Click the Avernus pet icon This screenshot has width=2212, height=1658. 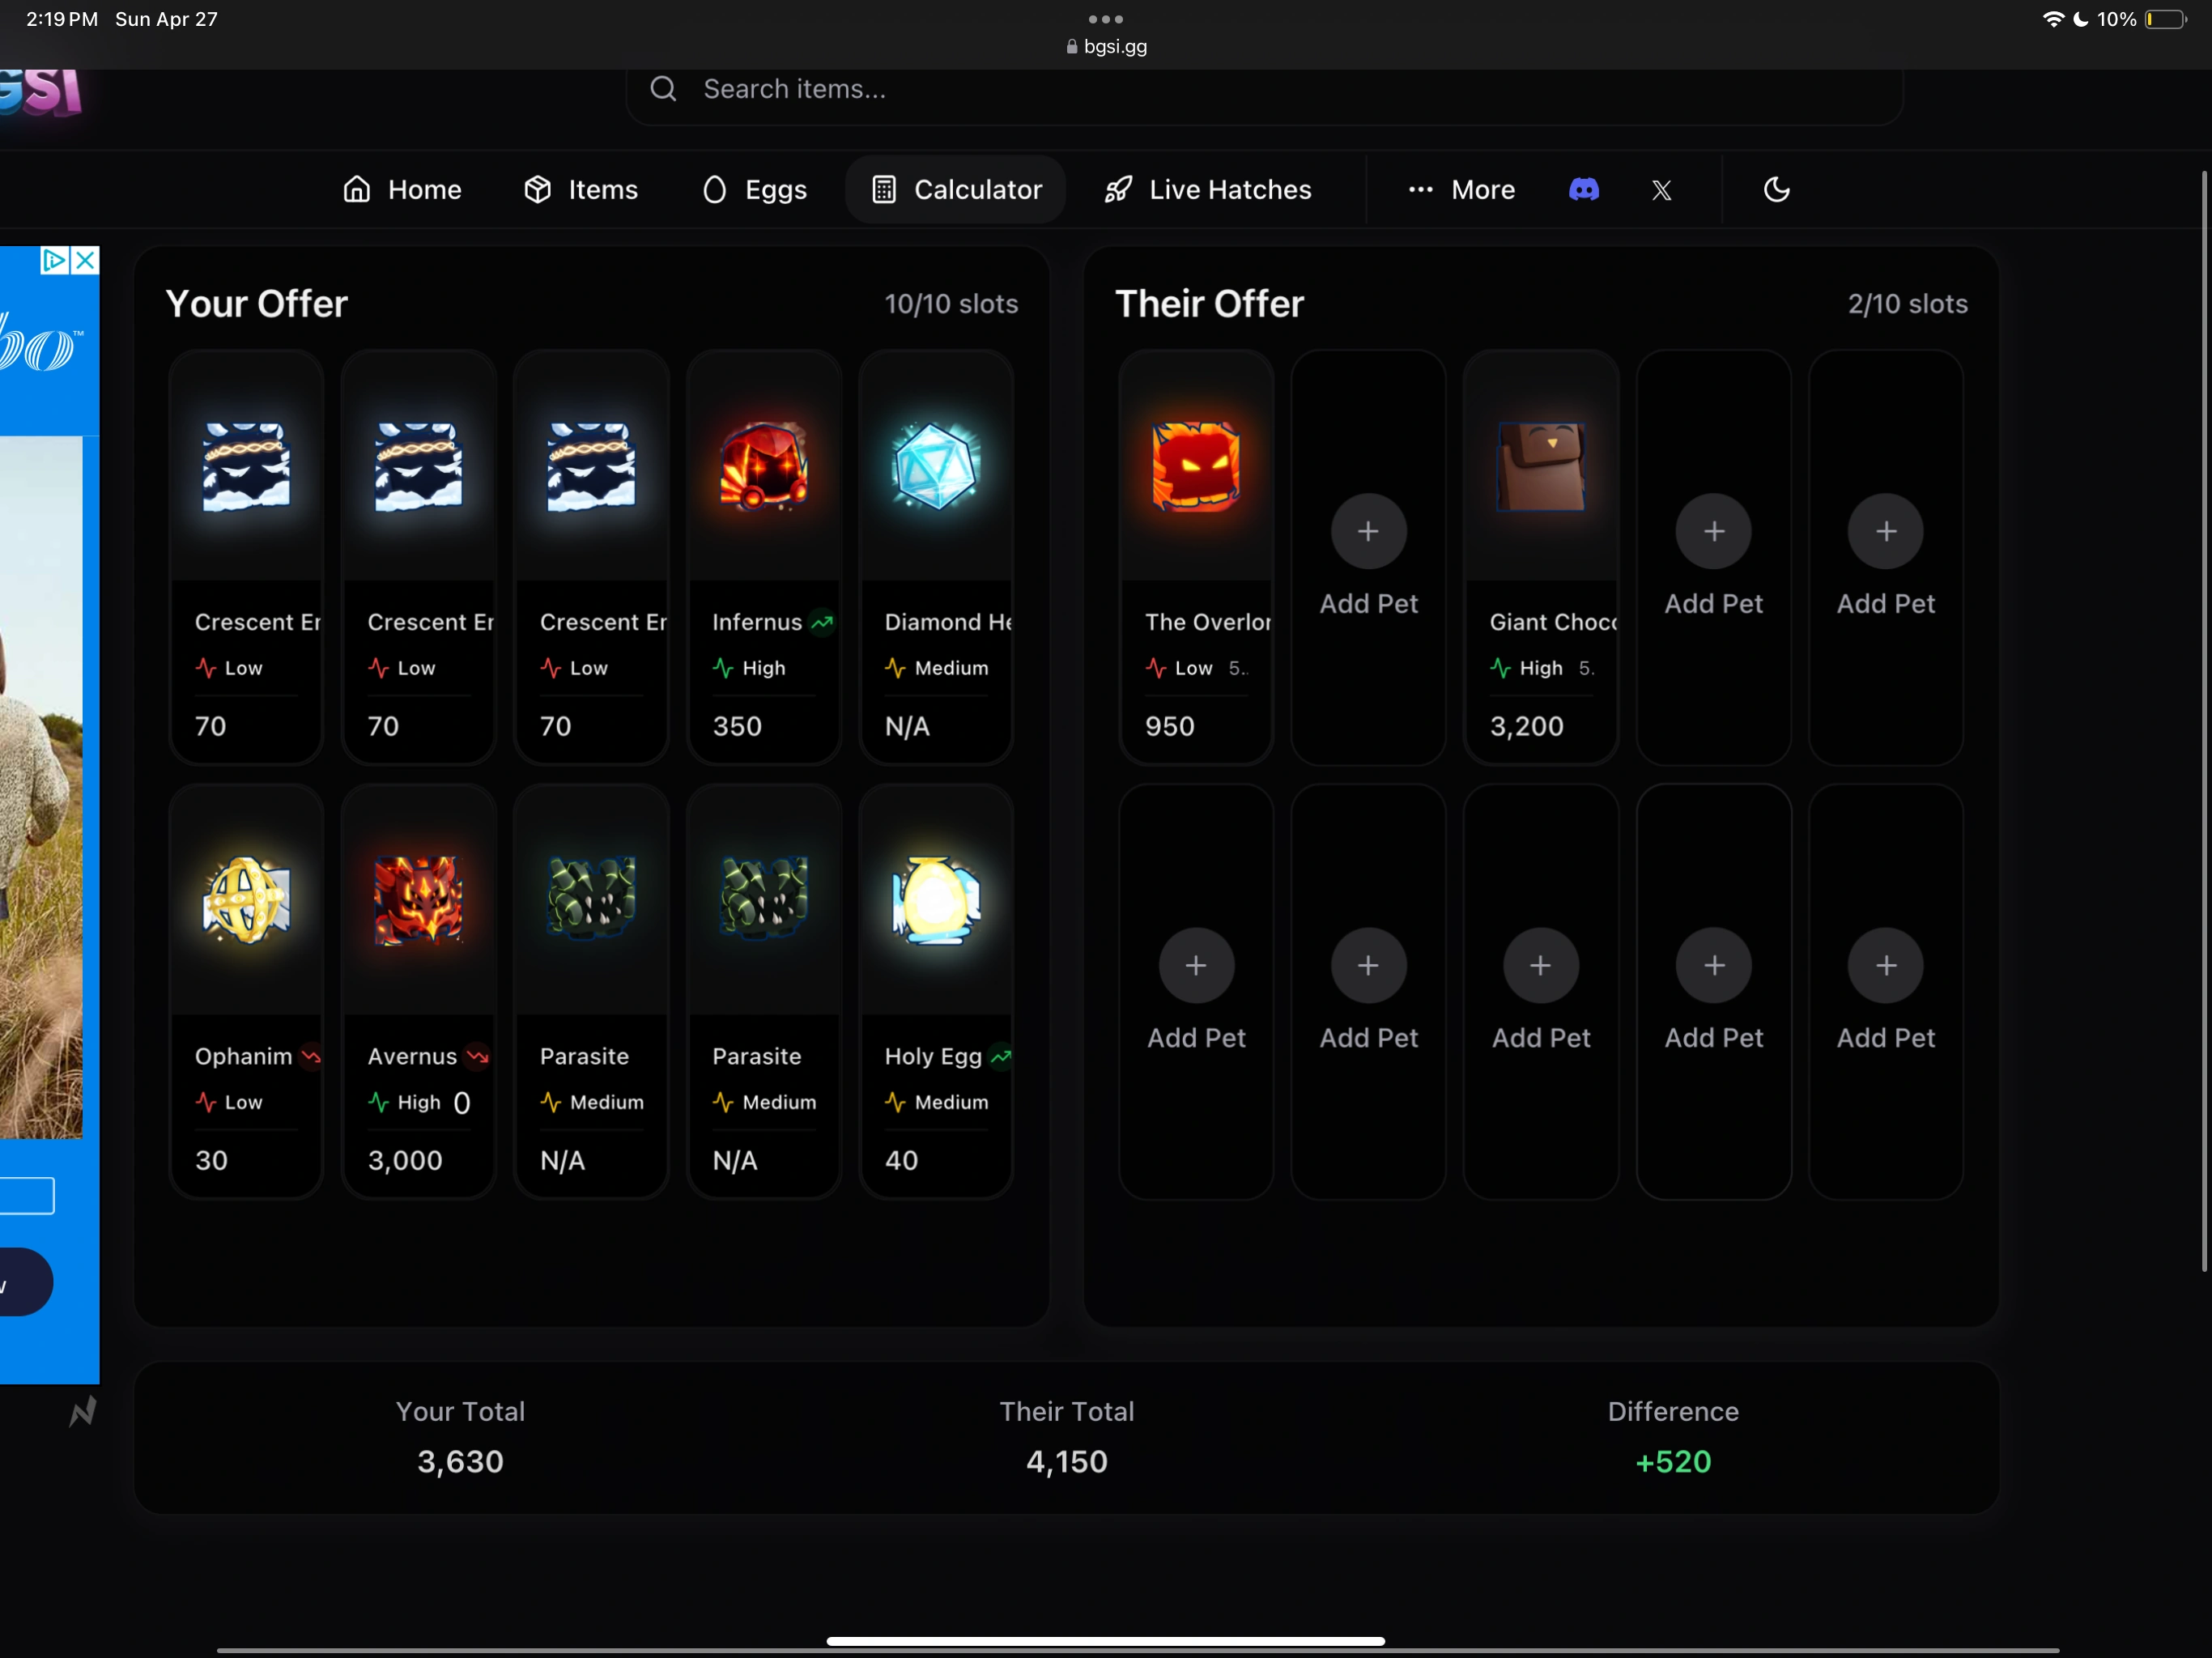(x=418, y=900)
